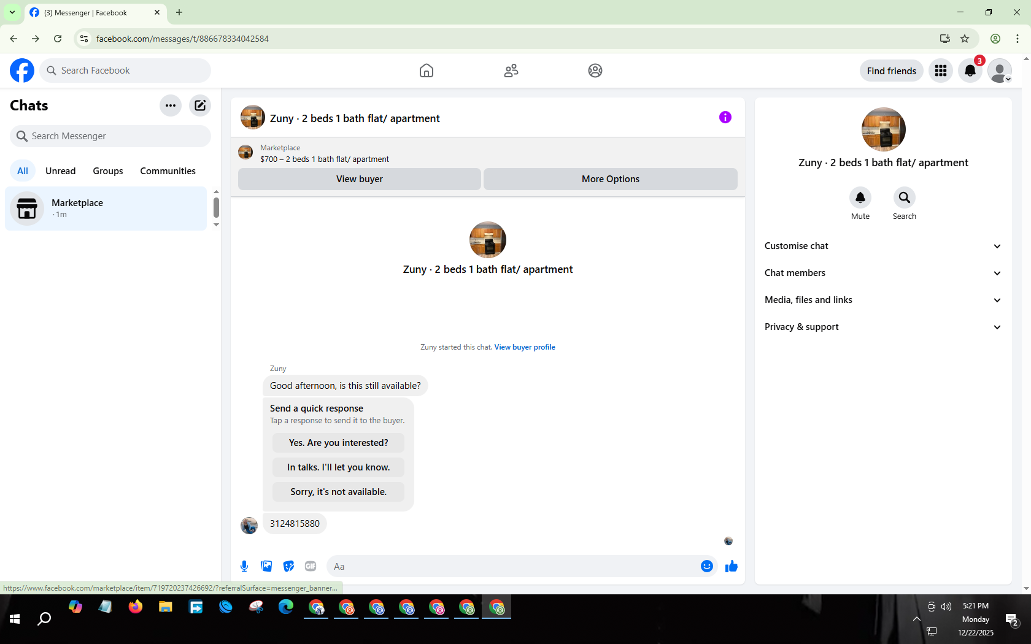Switch to the Messenger | Facebook browser tab
Viewport: 1031px width, 644px height.
tap(96, 12)
